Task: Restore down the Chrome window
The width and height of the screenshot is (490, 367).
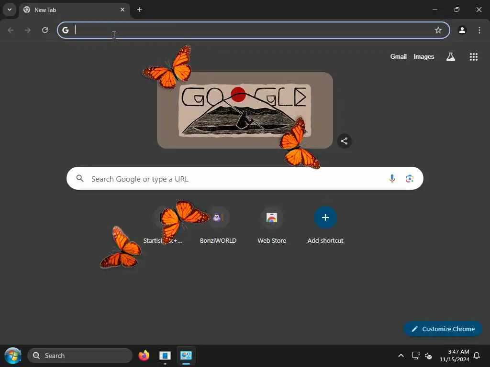Action: tap(457, 10)
